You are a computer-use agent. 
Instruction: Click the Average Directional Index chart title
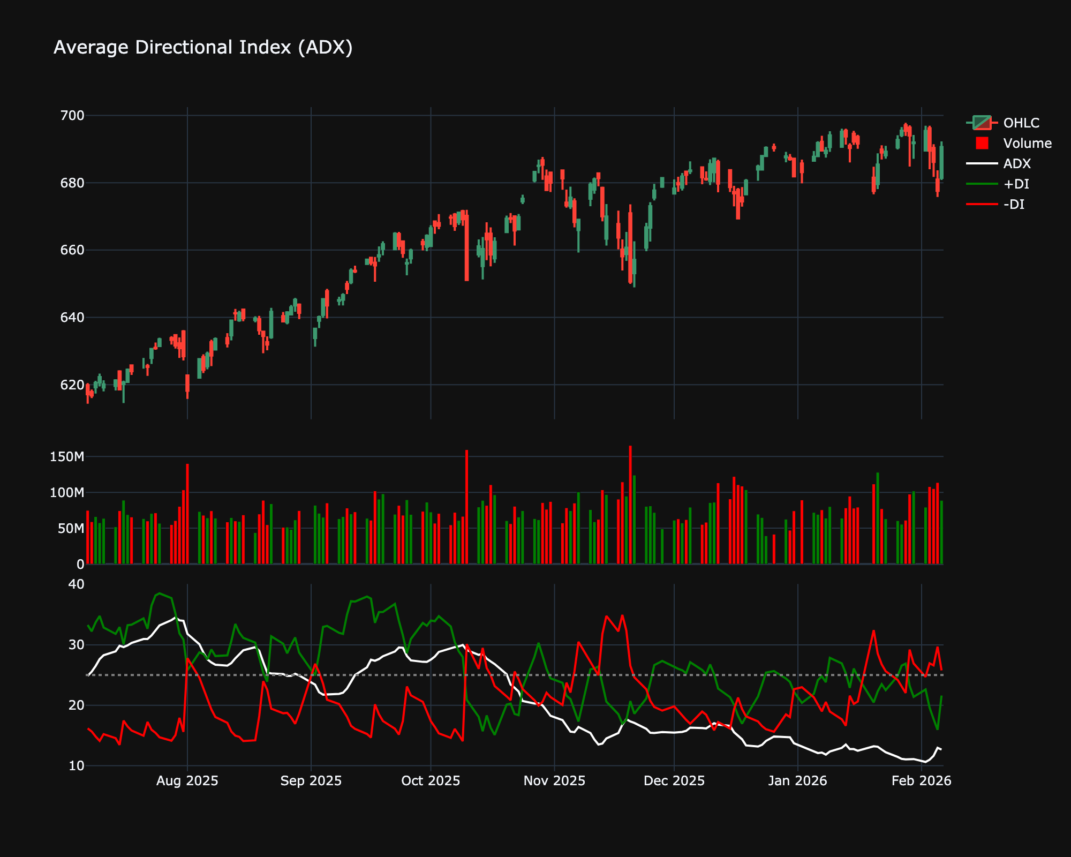pyautogui.click(x=203, y=47)
